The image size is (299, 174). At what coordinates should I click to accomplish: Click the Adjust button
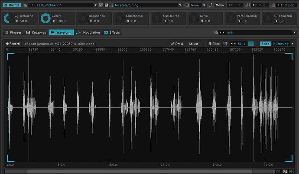click(x=193, y=44)
